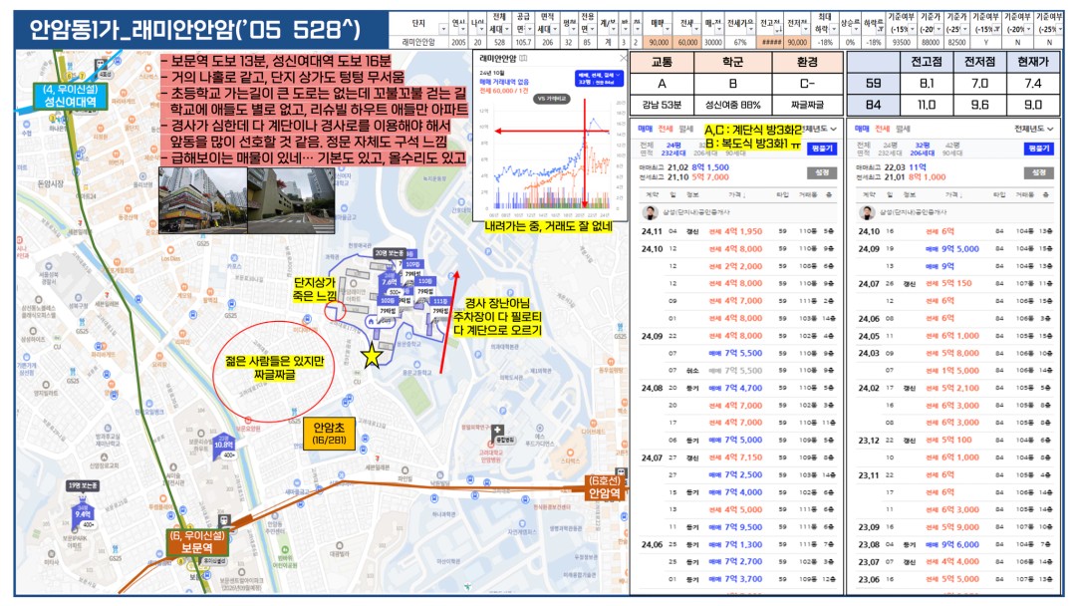Select the 매매 9억 6,000 row dated 23.08

click(x=954, y=544)
